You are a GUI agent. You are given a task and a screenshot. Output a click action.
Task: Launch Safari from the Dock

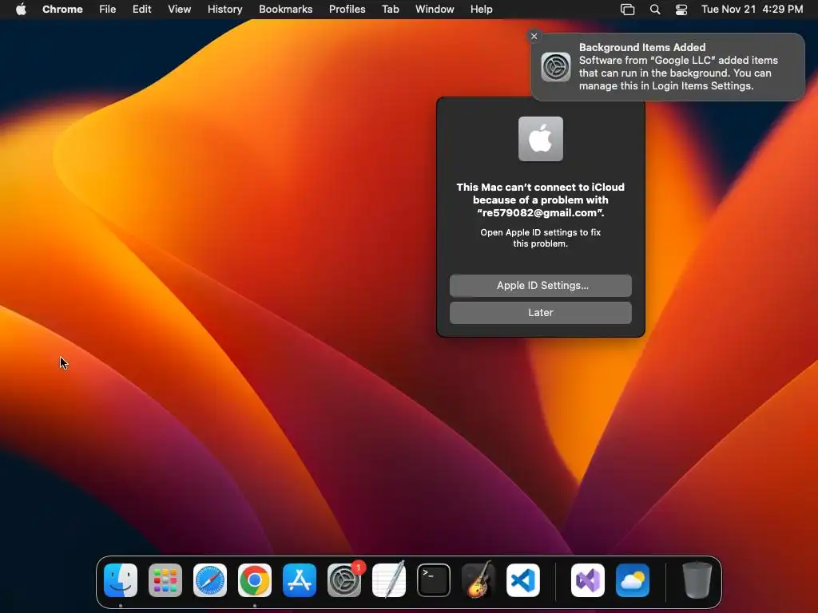click(210, 580)
